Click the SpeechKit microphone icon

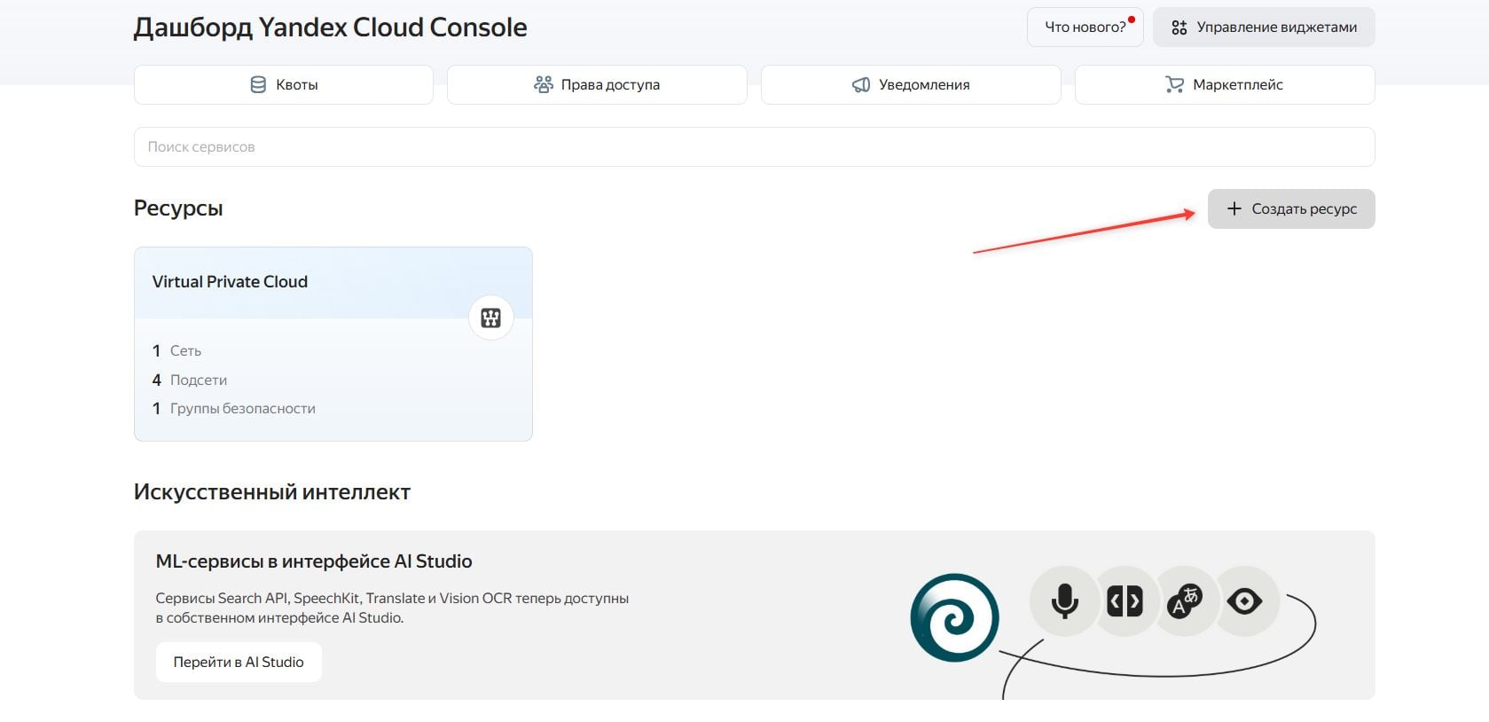click(x=1064, y=601)
